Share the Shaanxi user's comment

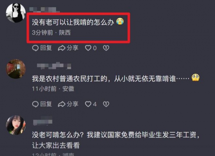68,48
